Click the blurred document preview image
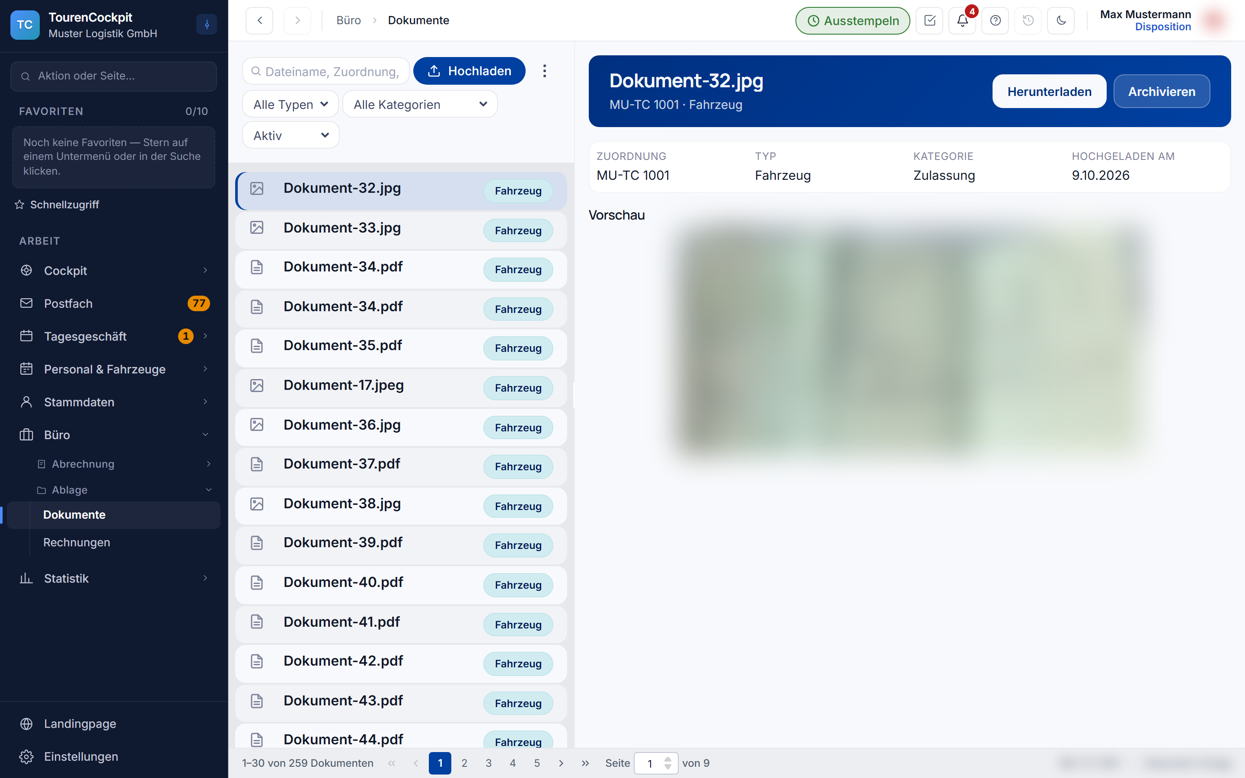Viewport: 1245px width, 778px height. [910, 341]
